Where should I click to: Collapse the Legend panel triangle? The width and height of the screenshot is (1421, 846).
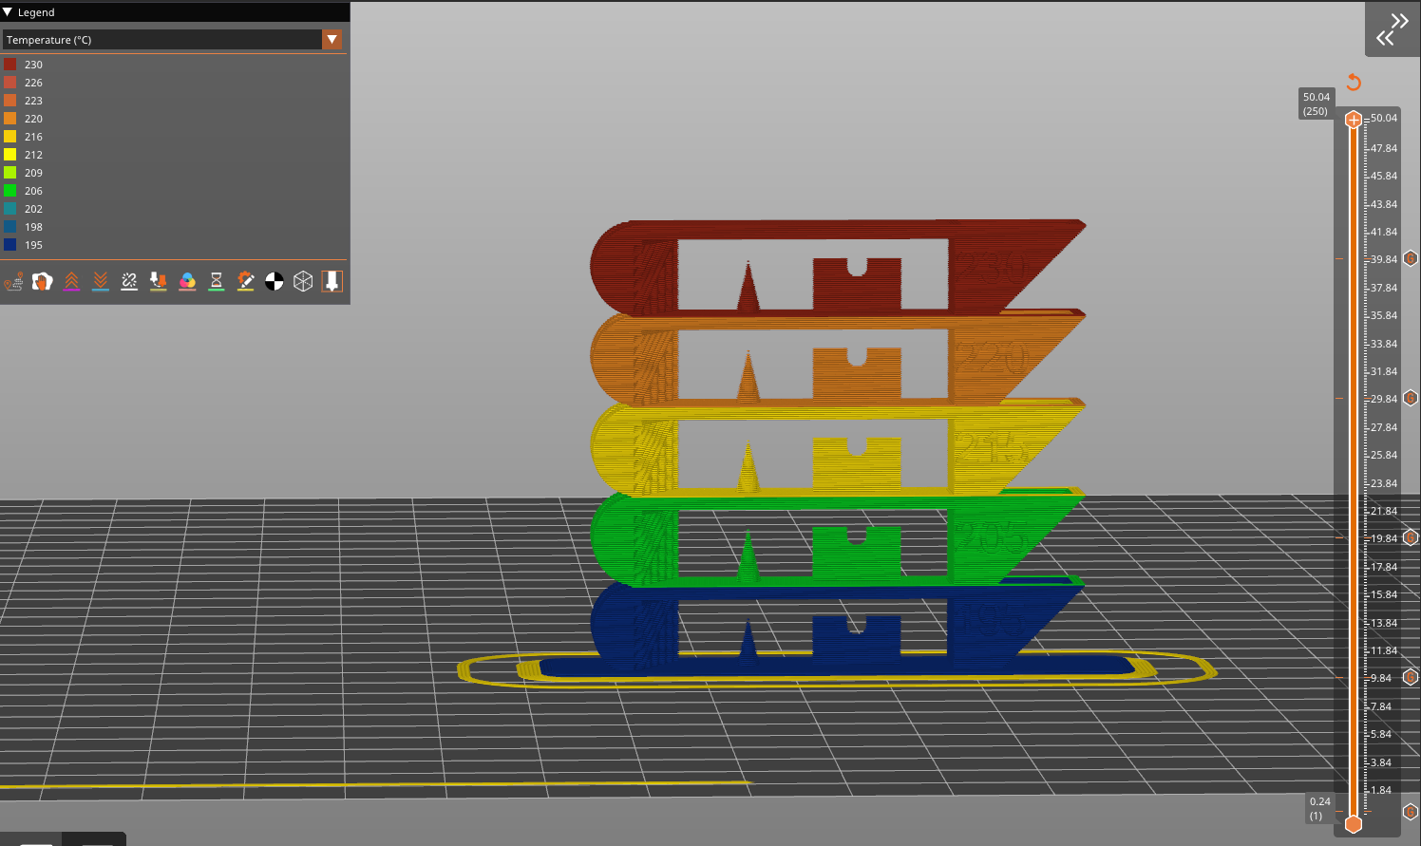(8, 12)
